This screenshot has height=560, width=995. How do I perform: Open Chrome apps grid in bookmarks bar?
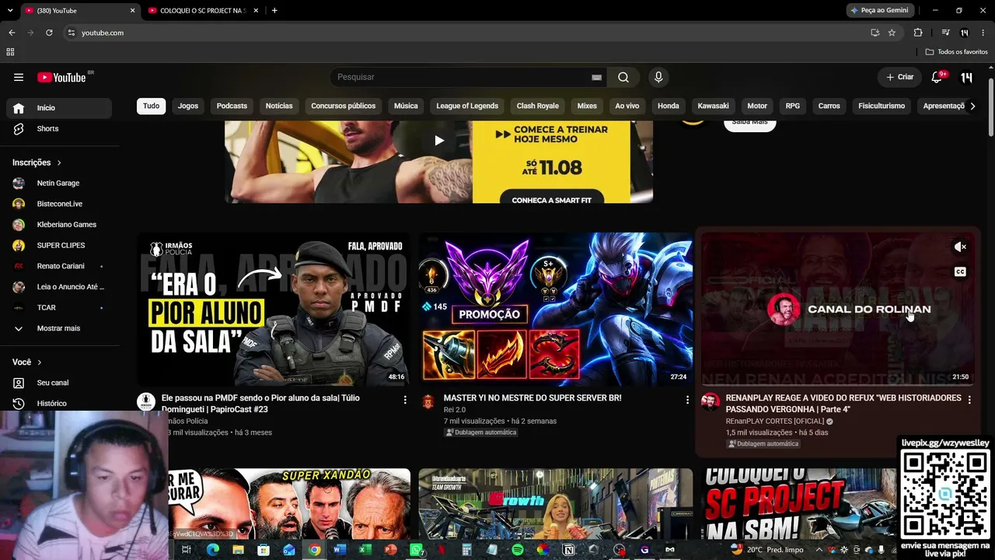click(10, 52)
